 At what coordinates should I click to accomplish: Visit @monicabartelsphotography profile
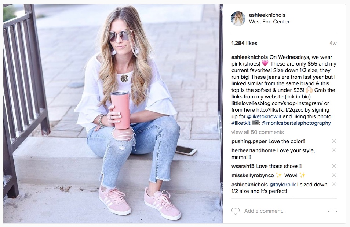(296, 123)
